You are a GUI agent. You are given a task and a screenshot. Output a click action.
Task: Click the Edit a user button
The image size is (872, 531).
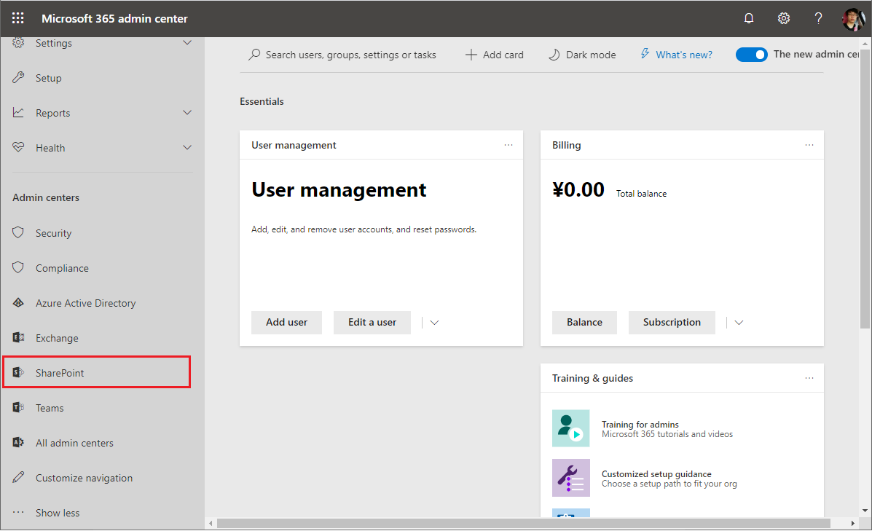pyautogui.click(x=372, y=323)
